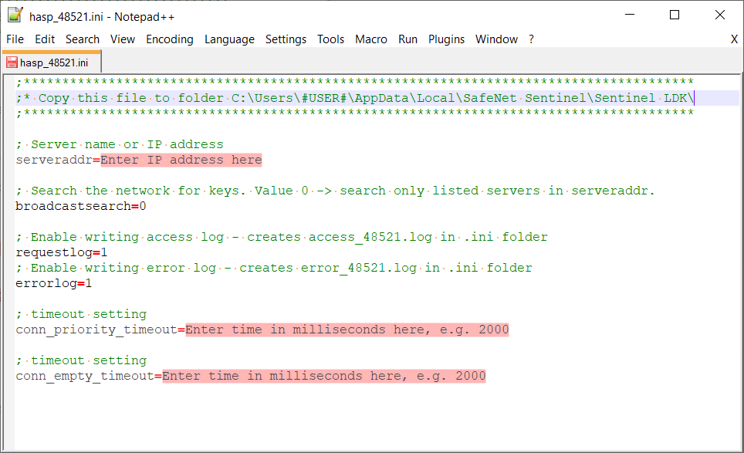Open the Encoding menu
Screen dimensions: 744x453
click(169, 39)
